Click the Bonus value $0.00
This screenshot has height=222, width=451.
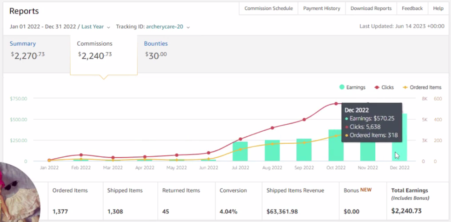click(x=352, y=212)
